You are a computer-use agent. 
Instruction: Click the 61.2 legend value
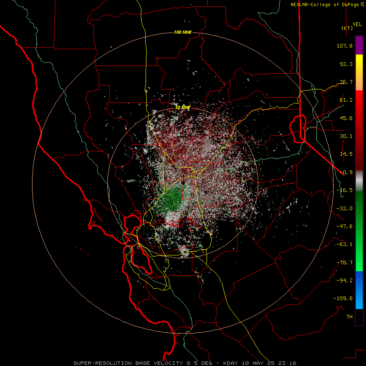click(x=346, y=100)
